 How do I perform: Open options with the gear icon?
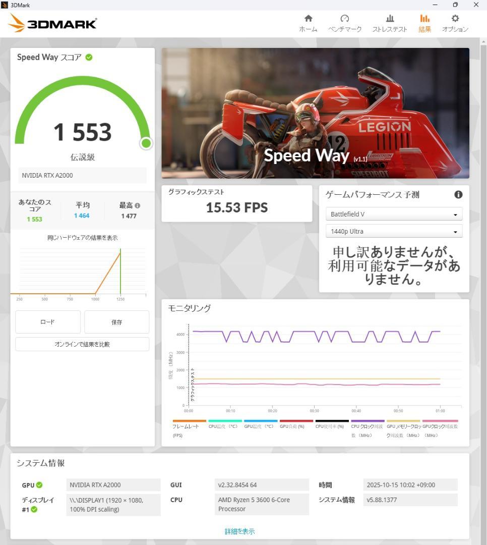click(x=455, y=18)
